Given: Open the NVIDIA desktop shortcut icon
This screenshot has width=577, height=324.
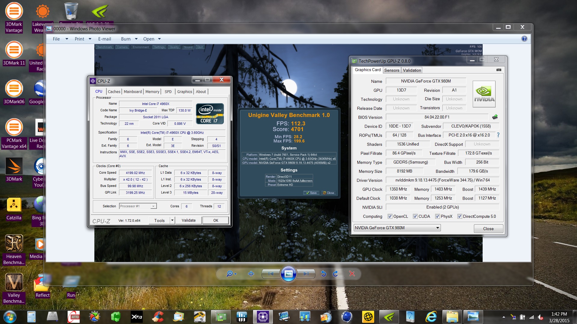Looking at the screenshot, I should [x=100, y=11].
